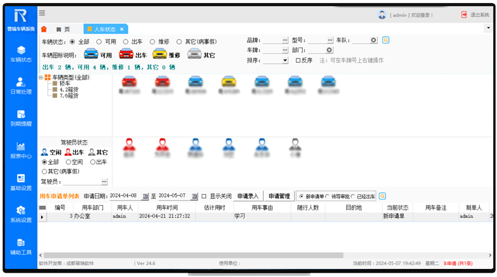Select the last blue car icon
497x277 pixels.
[329, 82]
